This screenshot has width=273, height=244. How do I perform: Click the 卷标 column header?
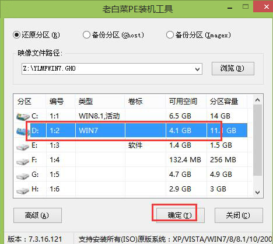tap(145, 102)
